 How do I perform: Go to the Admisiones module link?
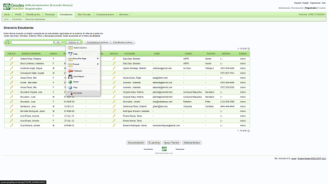point(284,8)
